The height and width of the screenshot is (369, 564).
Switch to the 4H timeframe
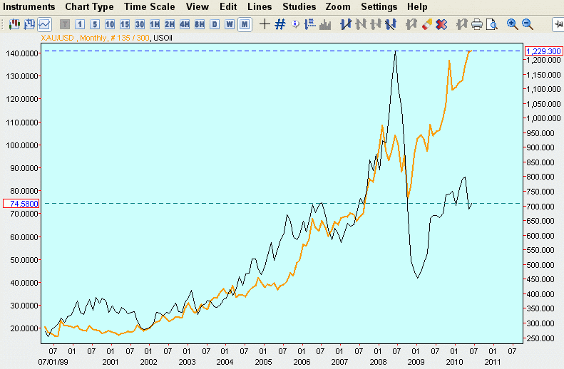tap(185, 24)
